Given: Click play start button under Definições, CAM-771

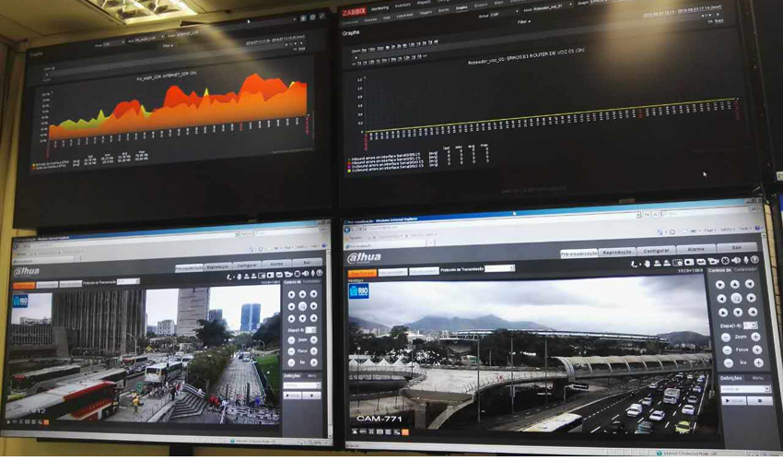Looking at the screenshot, I should [x=734, y=401].
